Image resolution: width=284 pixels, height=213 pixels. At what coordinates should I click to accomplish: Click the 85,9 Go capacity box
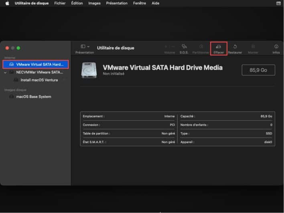point(258,70)
